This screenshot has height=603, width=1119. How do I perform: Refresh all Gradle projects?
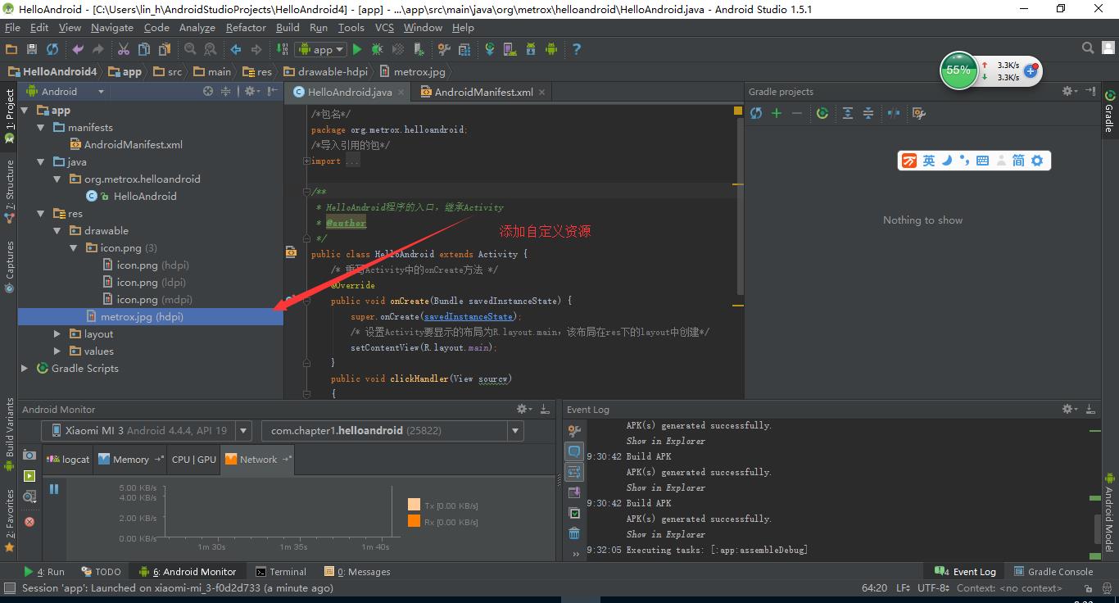(756, 113)
